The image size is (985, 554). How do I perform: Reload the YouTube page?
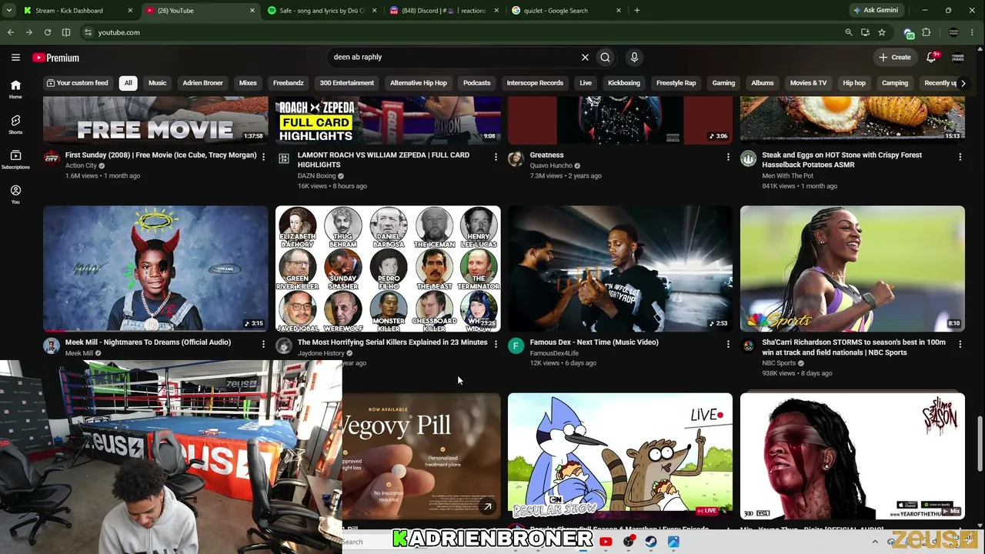point(48,32)
